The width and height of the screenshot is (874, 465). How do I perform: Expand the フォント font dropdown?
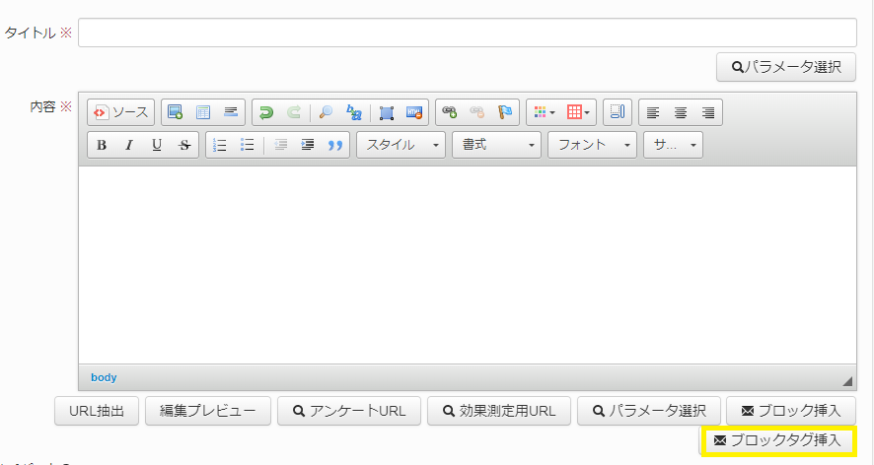point(592,145)
